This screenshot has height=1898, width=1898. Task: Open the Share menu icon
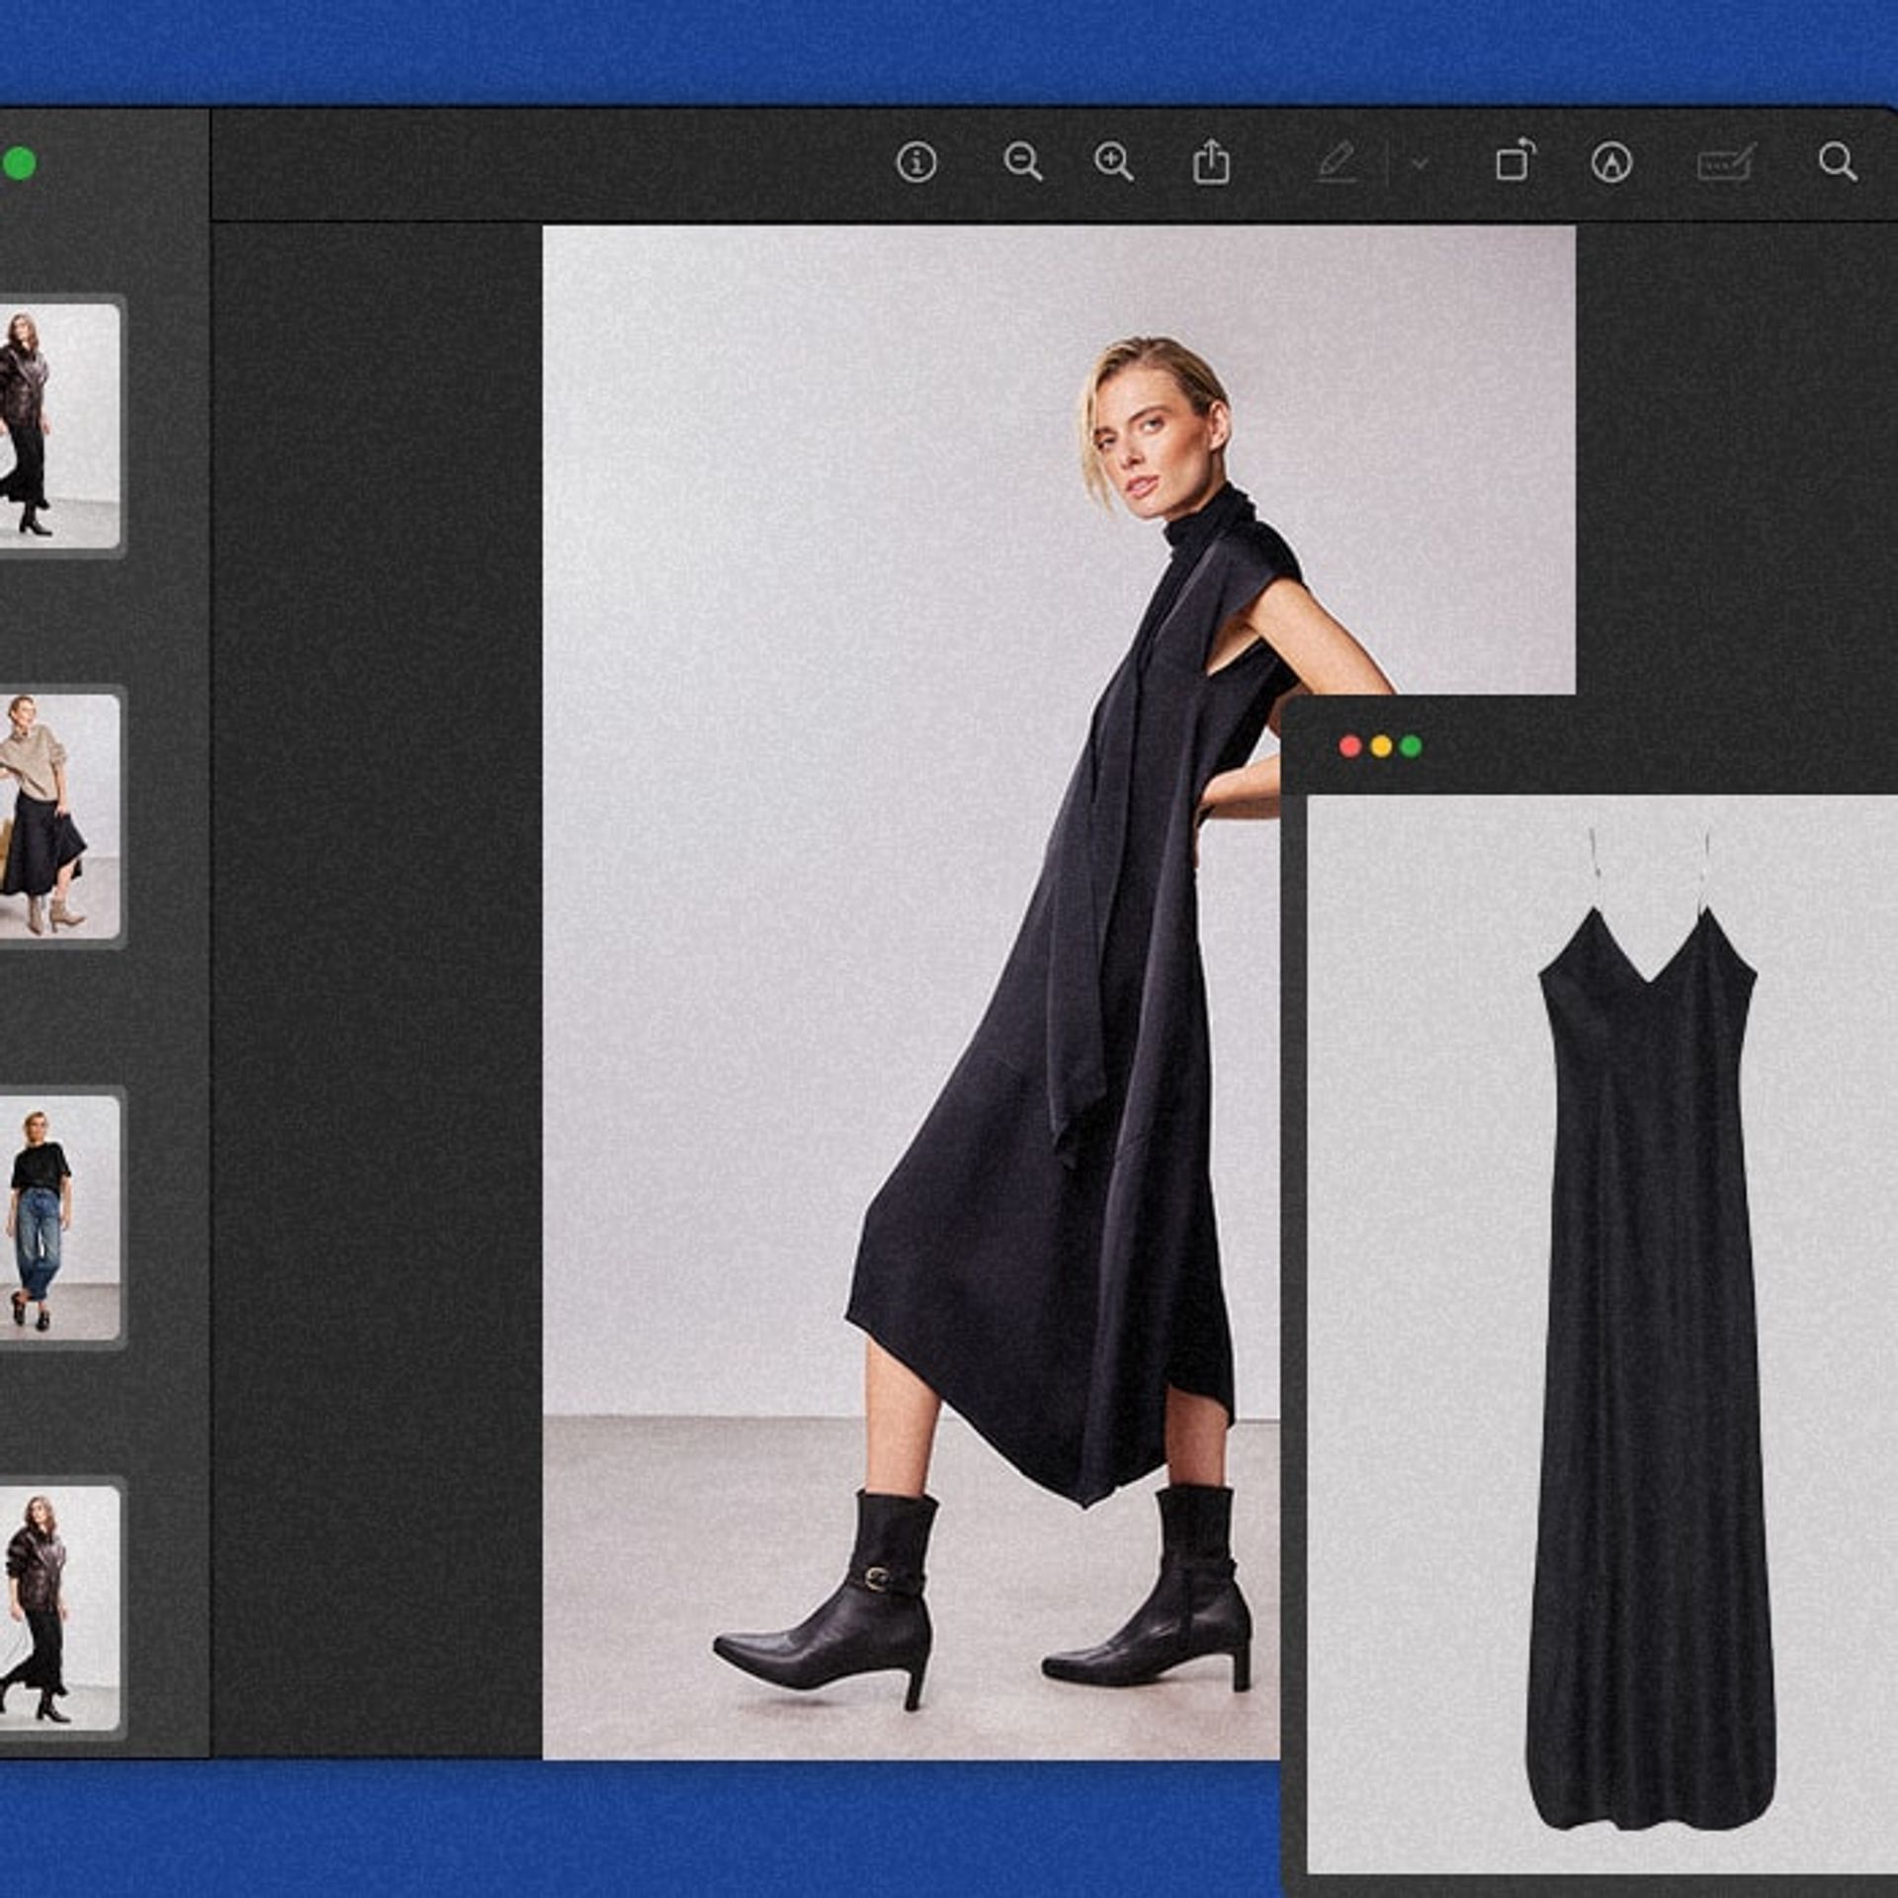[x=1211, y=162]
